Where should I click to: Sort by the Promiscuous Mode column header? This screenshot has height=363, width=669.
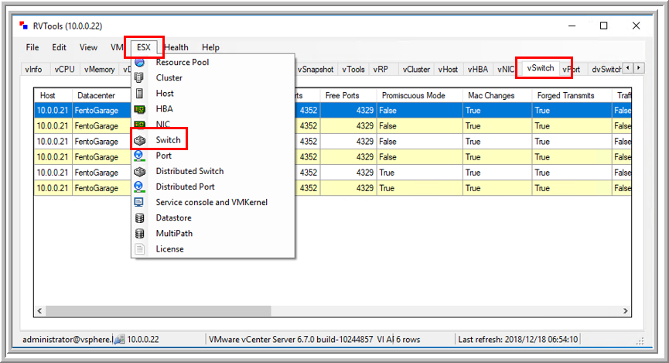coord(413,95)
